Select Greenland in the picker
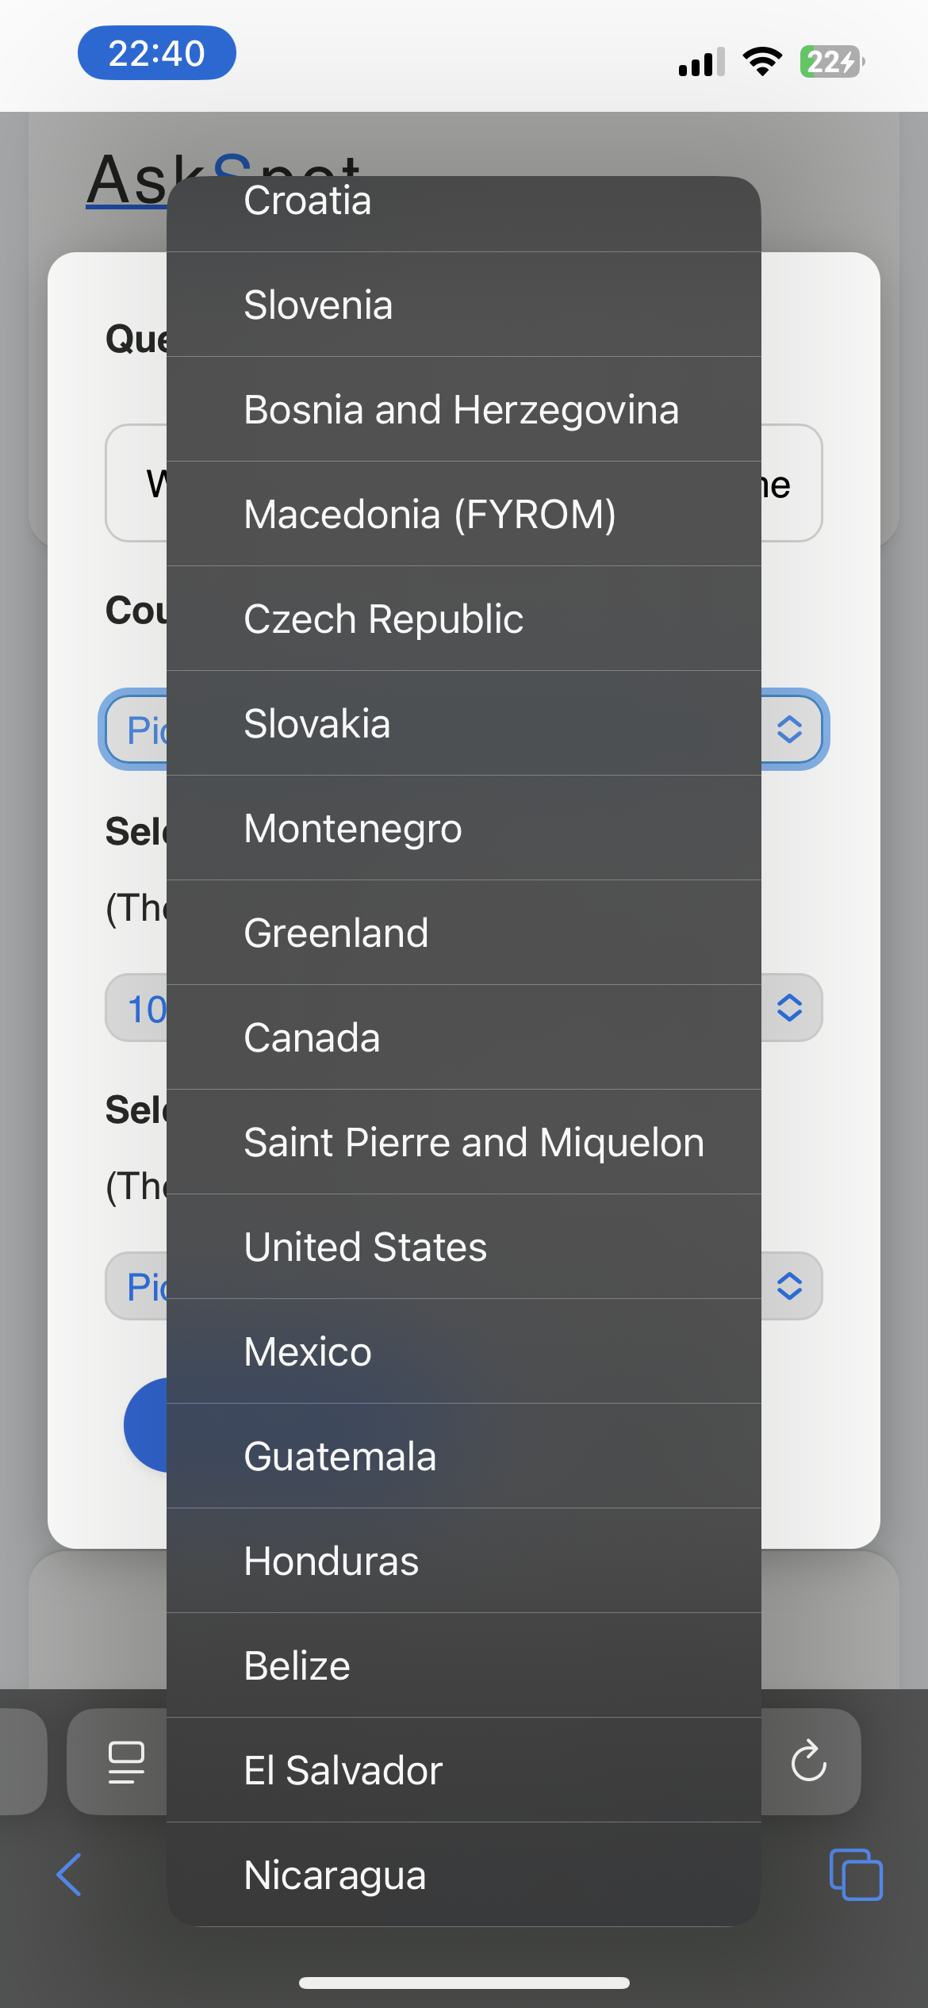This screenshot has height=2008, width=928. [464, 933]
